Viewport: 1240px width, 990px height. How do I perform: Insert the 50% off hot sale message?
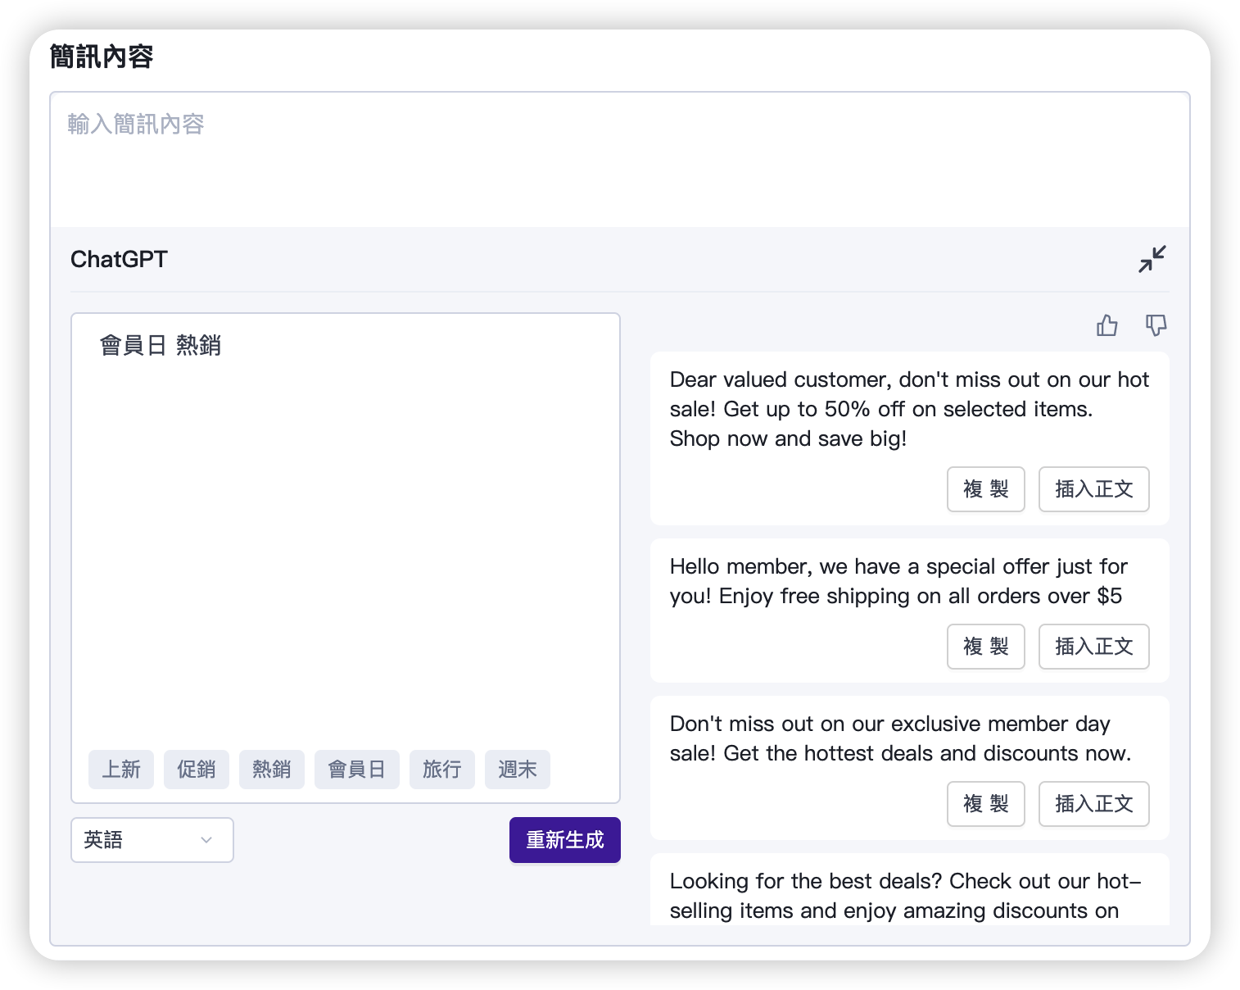point(1093,489)
